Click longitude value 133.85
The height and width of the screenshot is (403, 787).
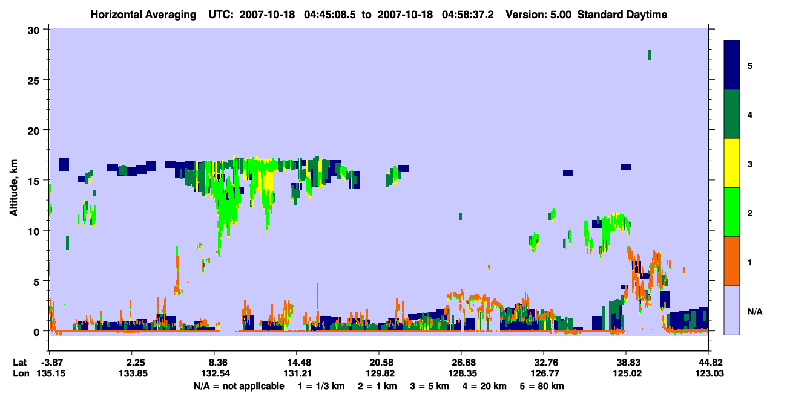tap(132, 373)
